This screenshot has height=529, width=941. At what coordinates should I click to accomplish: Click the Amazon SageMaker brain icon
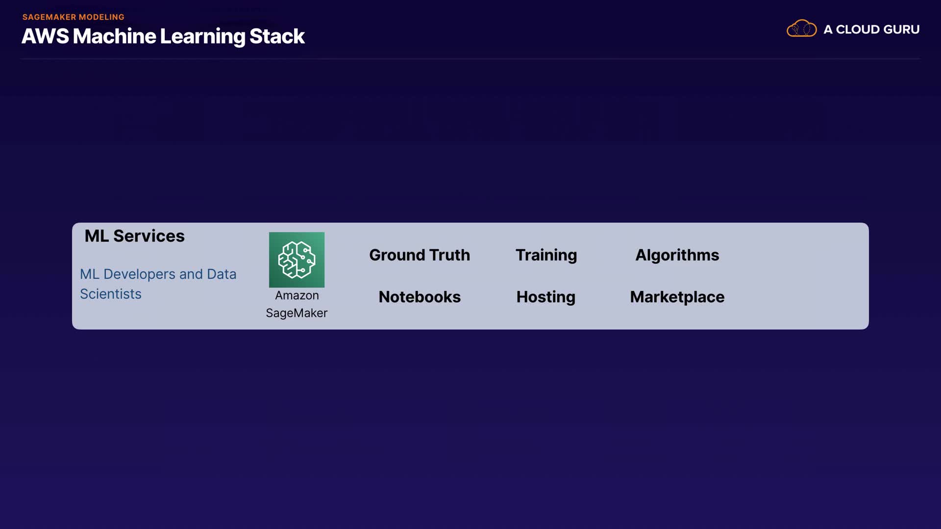click(x=297, y=260)
